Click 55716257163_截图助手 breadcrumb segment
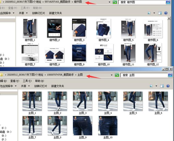The width and height of the screenshot is (174, 141). coord(57,2)
